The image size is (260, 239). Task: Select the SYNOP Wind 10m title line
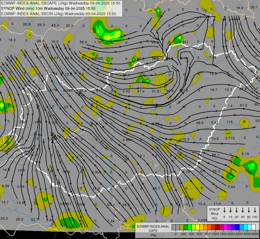coord(48,8)
